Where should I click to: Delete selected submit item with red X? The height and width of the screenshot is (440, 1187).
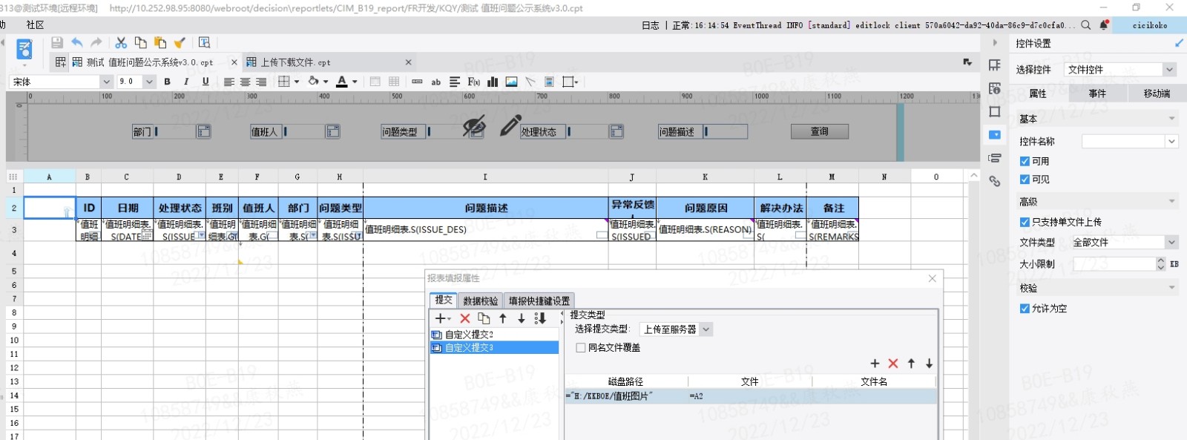(x=465, y=318)
